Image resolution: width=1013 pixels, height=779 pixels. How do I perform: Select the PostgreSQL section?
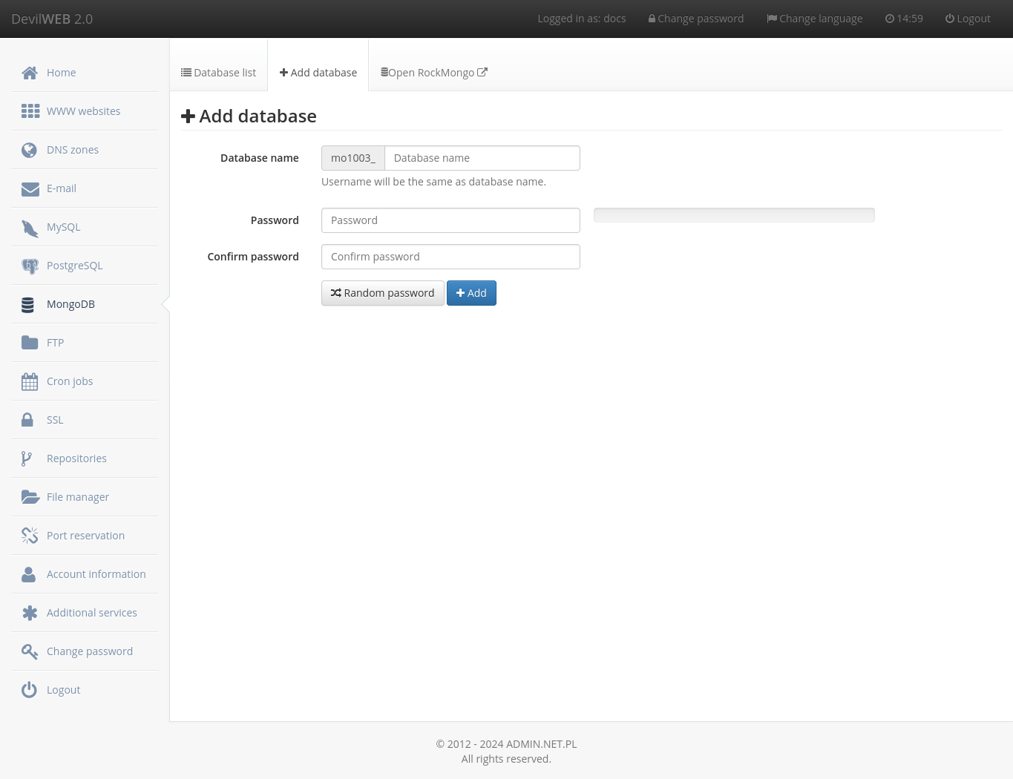click(74, 265)
